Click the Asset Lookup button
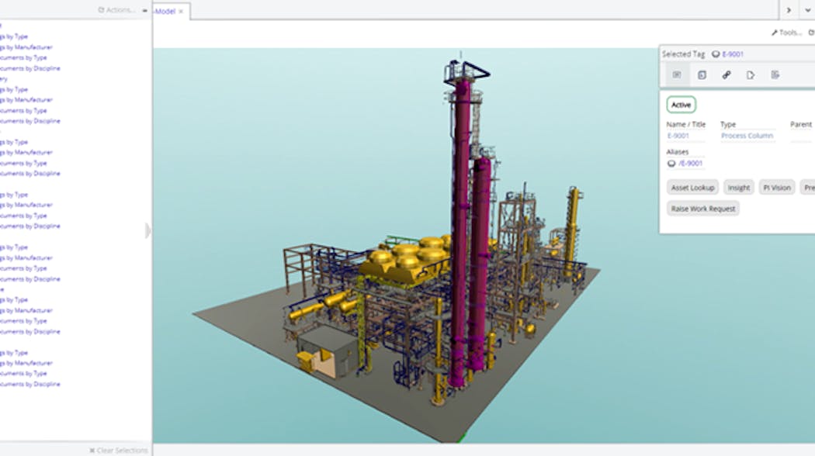The height and width of the screenshot is (456, 815). pyautogui.click(x=692, y=187)
